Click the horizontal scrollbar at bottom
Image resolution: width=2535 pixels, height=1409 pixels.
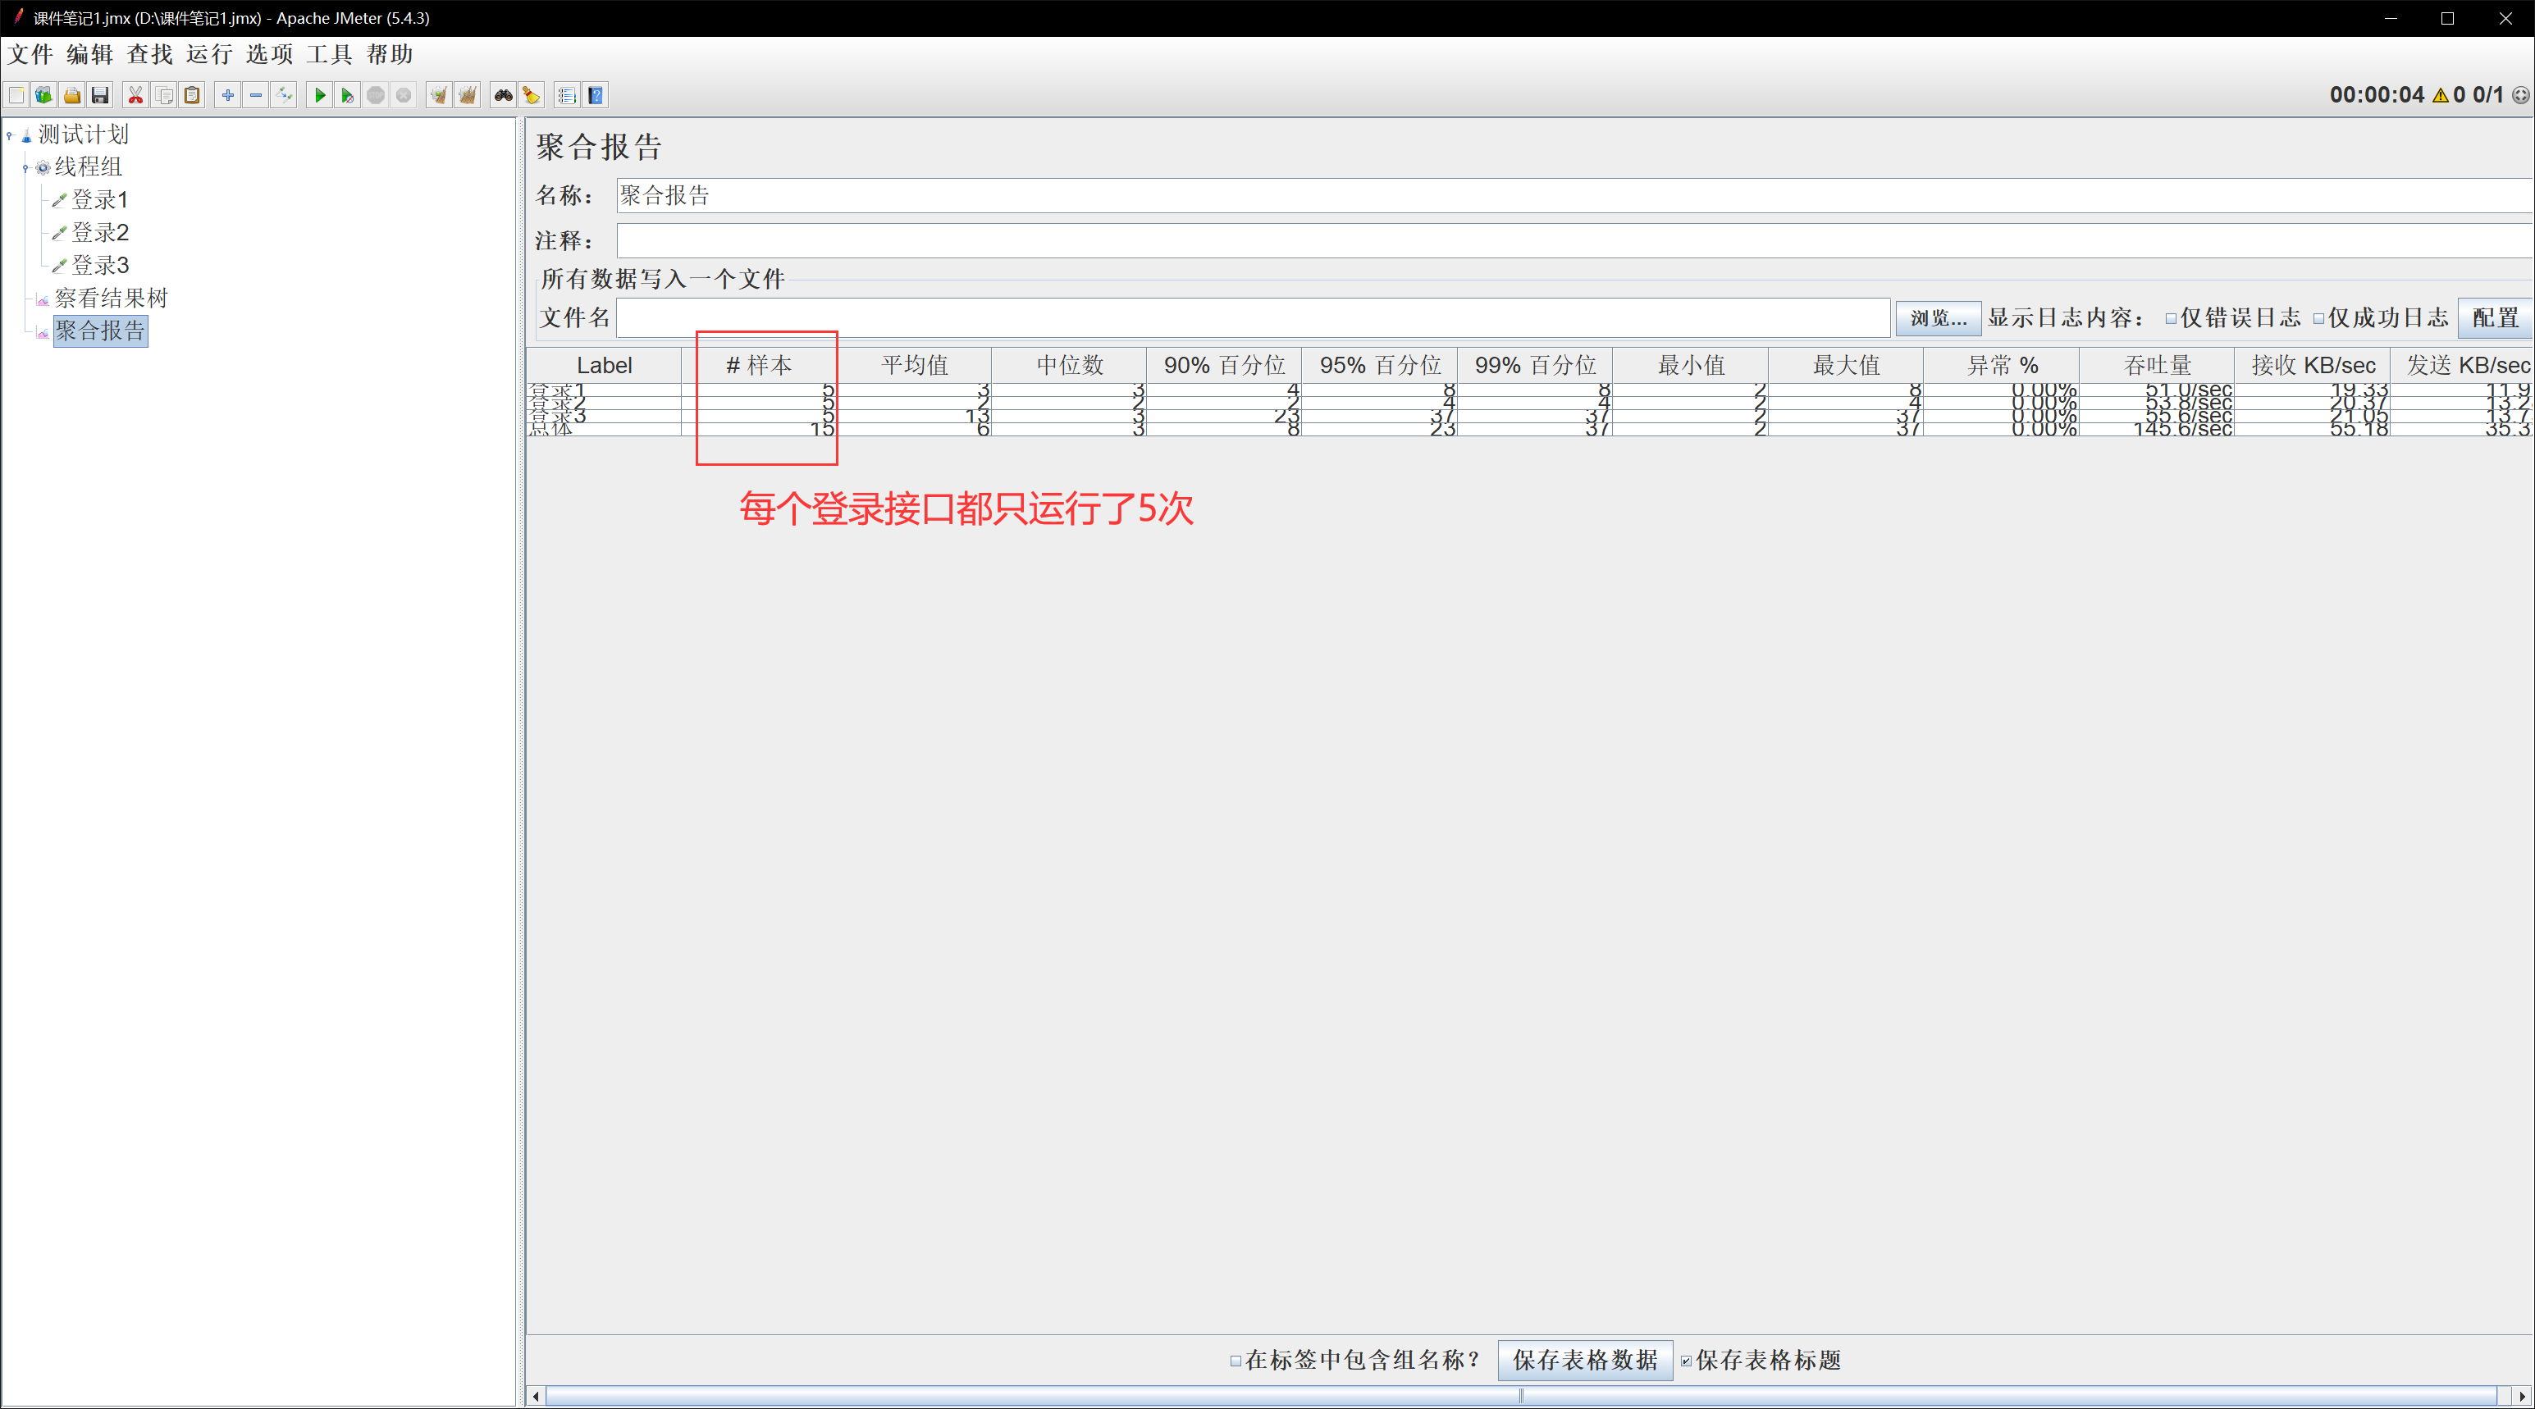pos(1520,1395)
